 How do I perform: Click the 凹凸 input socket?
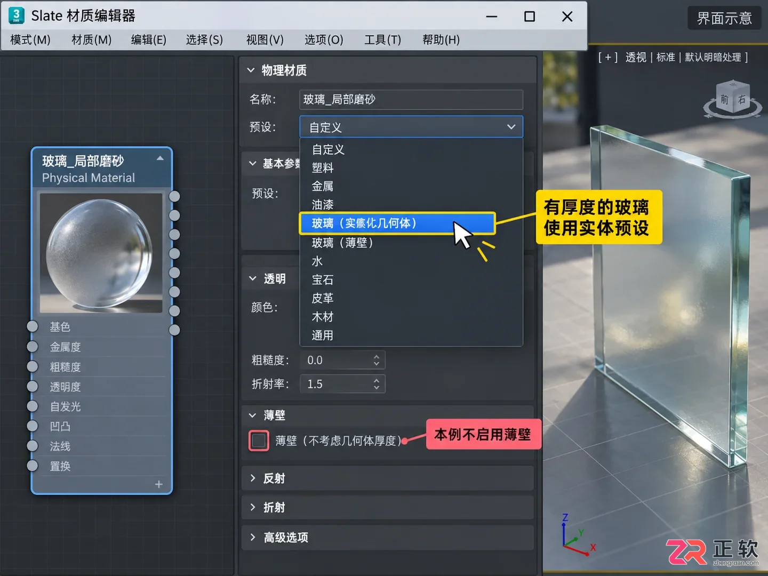(33, 426)
